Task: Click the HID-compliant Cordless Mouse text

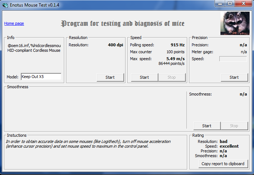Action: coord(34,50)
